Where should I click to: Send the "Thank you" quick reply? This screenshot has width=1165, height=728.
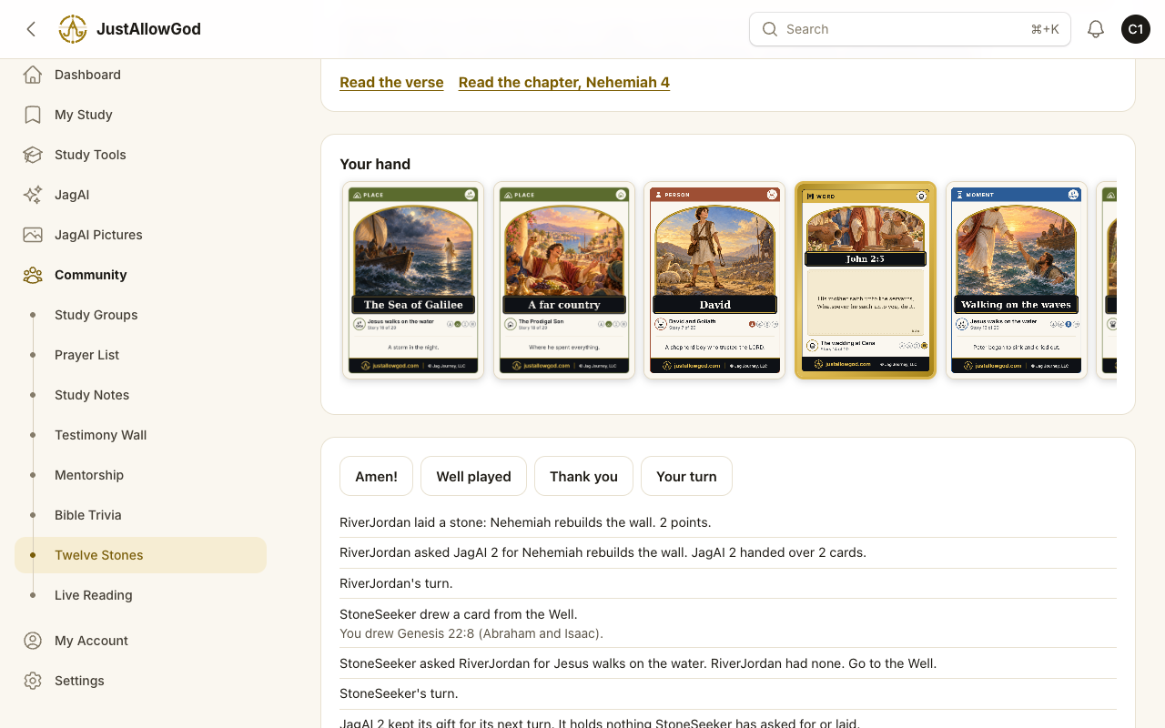[x=583, y=476]
